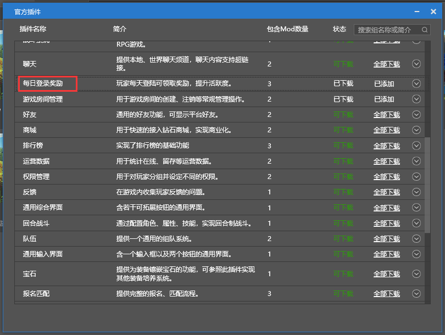Expand the 报名匹配 plugin details
The image size is (445, 335).
pos(416,294)
